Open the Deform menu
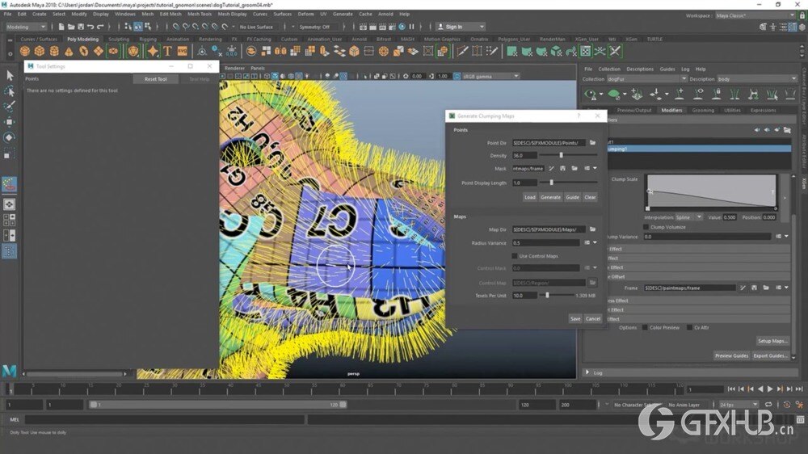 305,14
